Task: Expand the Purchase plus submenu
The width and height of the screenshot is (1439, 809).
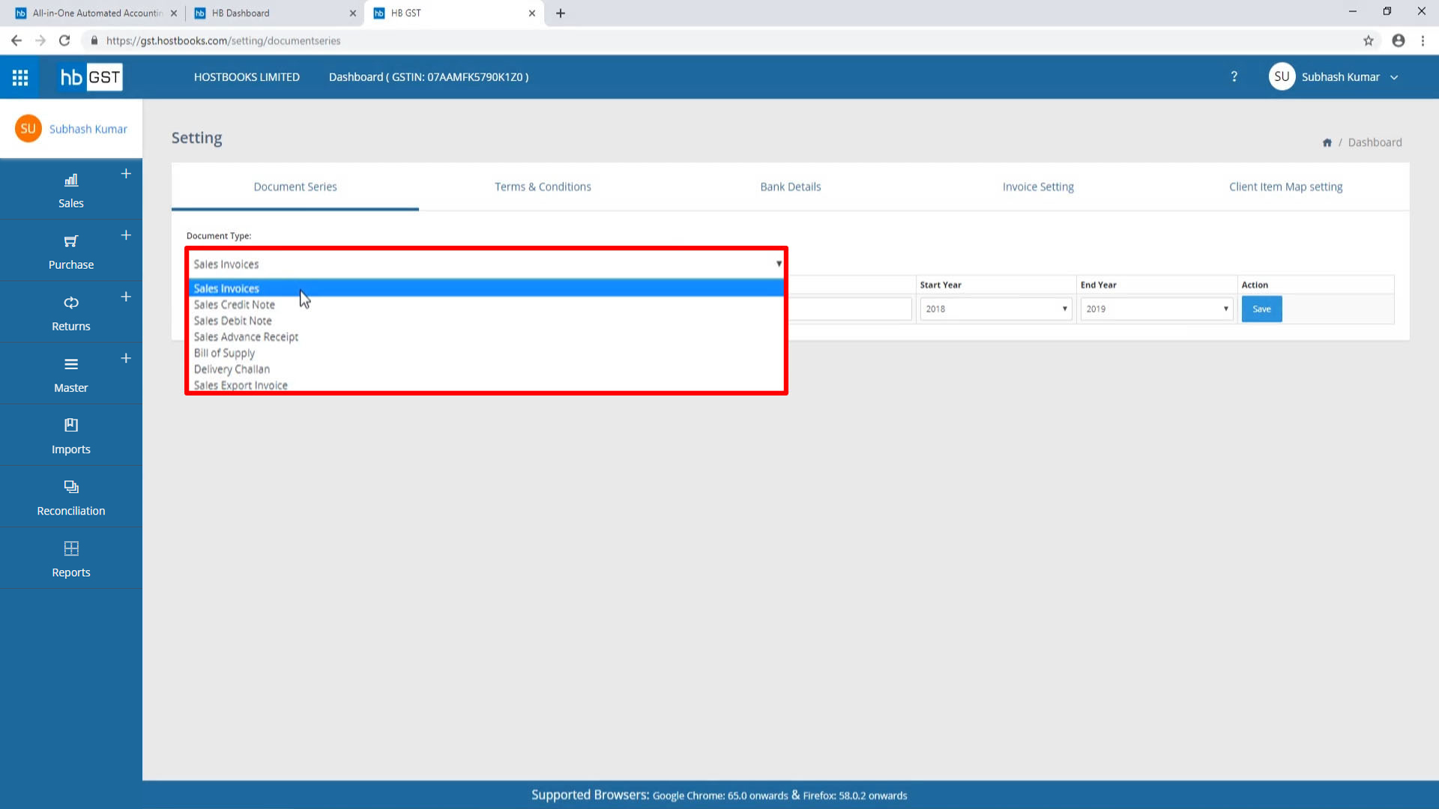Action: click(x=126, y=235)
